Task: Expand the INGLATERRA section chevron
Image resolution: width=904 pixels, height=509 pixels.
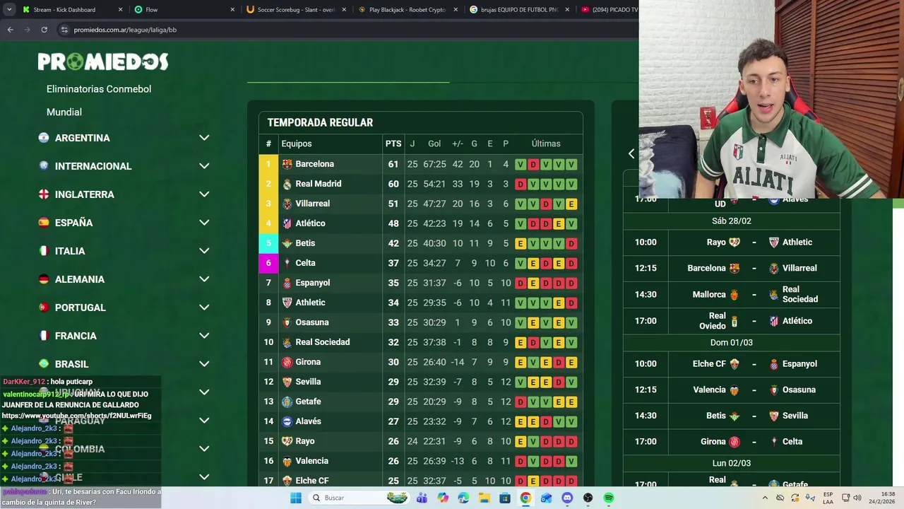Action: click(204, 194)
